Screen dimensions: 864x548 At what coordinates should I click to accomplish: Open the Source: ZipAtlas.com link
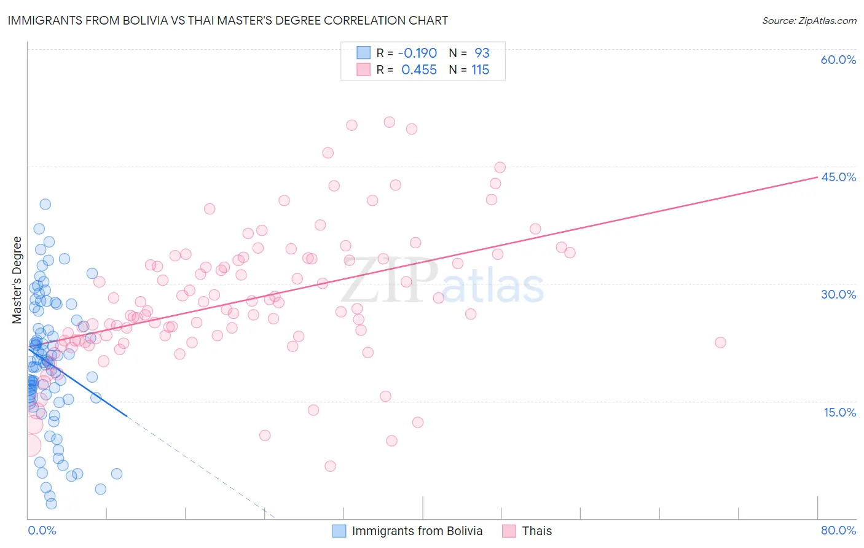pos(809,20)
